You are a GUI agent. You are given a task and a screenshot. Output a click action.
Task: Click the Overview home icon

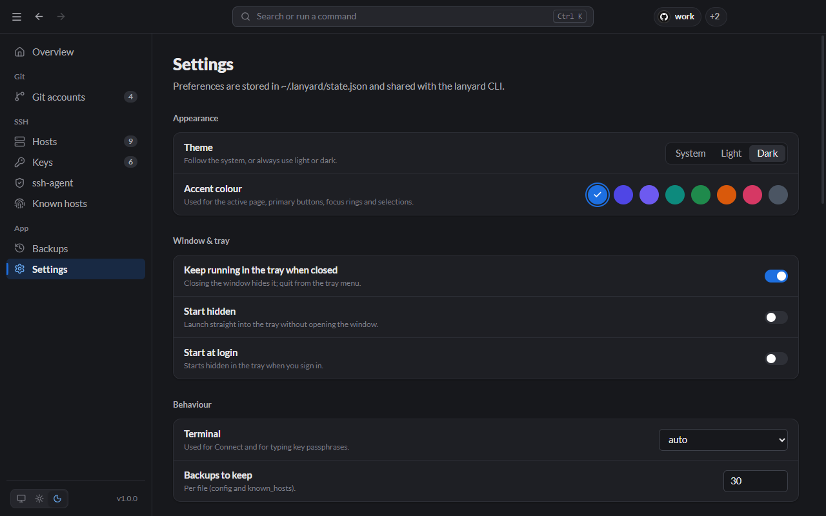point(20,52)
